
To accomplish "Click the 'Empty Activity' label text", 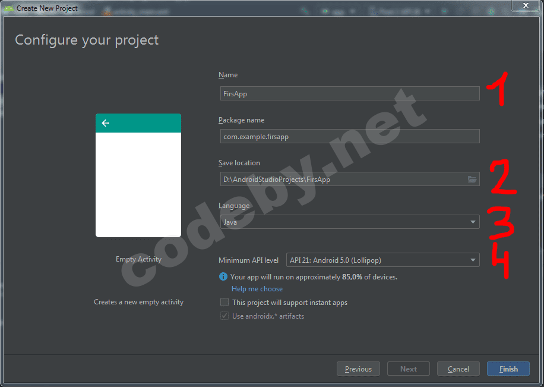I will click(138, 259).
